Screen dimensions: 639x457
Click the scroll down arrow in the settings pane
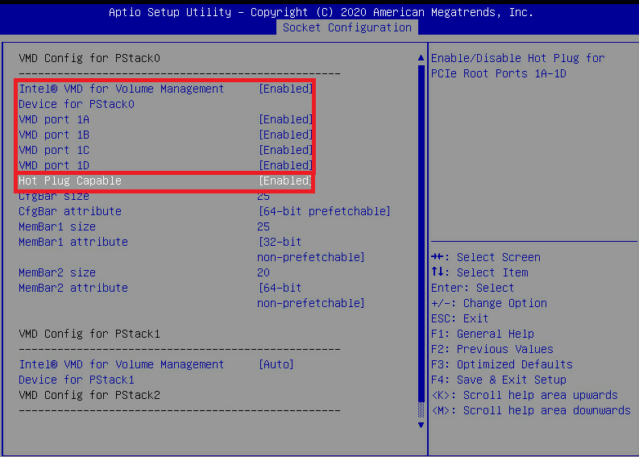(x=421, y=425)
